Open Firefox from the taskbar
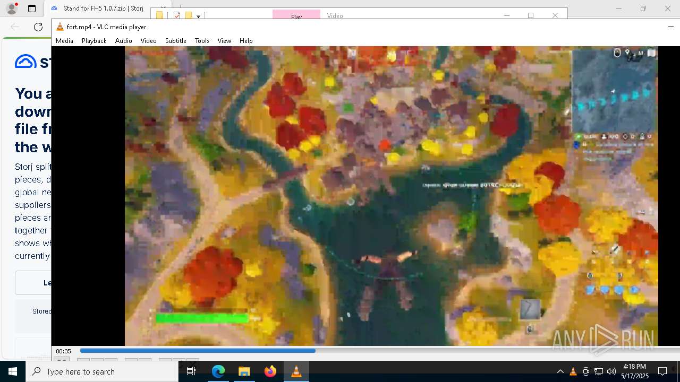 point(270,371)
